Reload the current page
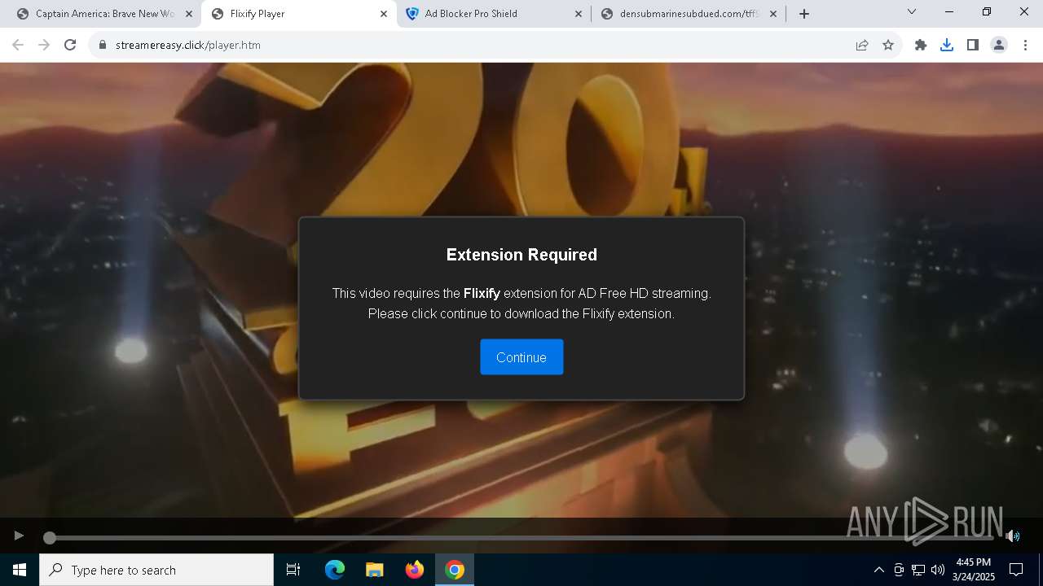Image resolution: width=1043 pixels, height=586 pixels. (x=70, y=45)
